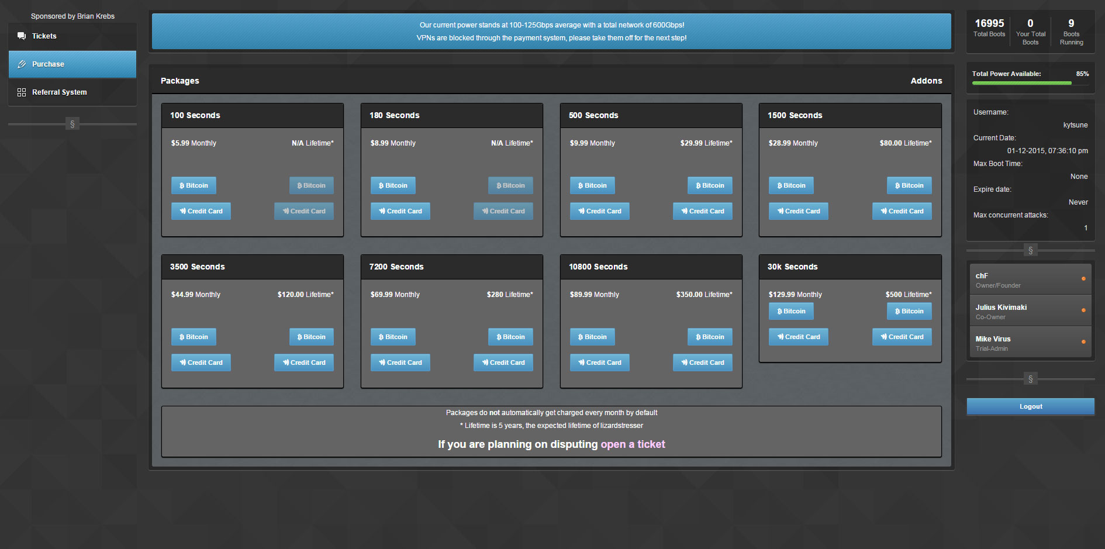
Task: Pick $80.00 lifetime Bitcoin for 1500 Seconds
Action: click(910, 185)
